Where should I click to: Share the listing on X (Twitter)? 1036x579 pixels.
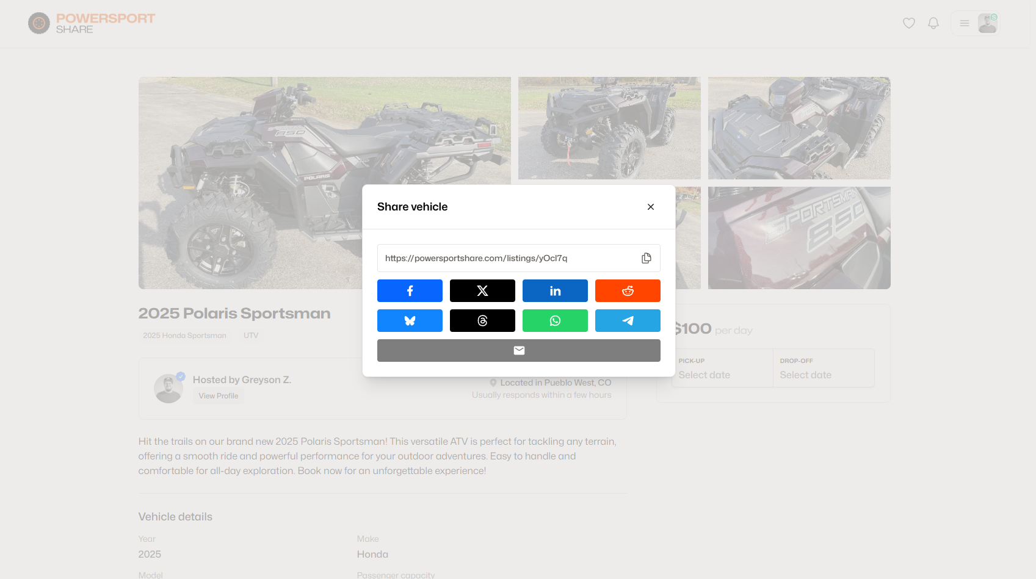(x=482, y=290)
